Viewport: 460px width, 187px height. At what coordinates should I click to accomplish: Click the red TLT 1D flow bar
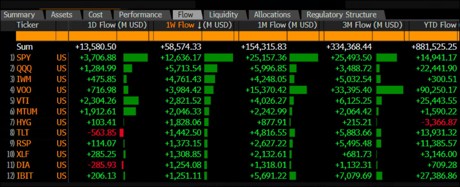122,133
